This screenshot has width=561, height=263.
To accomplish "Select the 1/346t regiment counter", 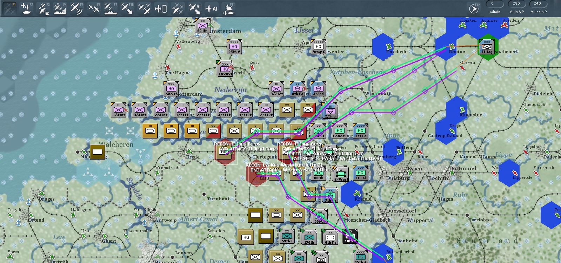I will tap(119, 110).
